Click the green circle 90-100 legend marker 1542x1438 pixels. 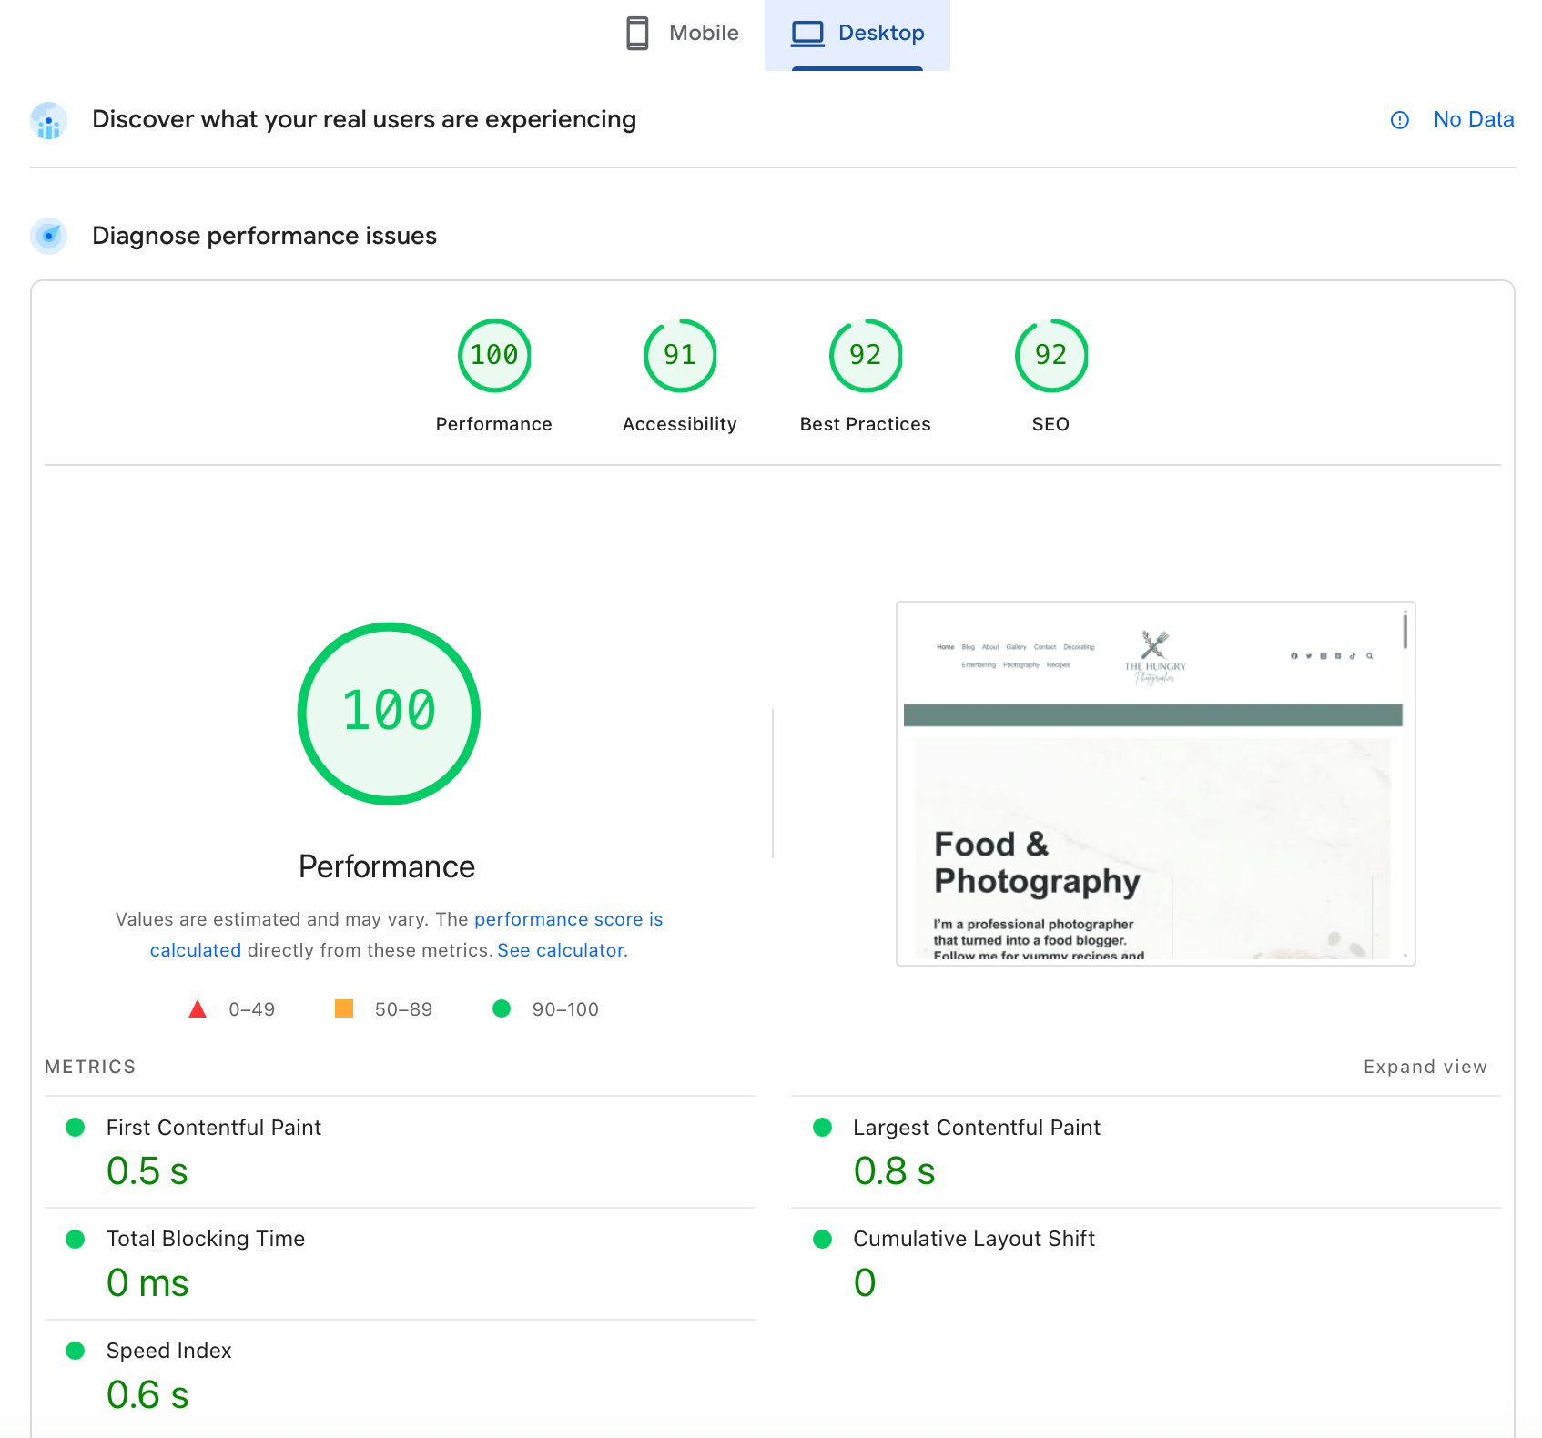pos(502,1008)
